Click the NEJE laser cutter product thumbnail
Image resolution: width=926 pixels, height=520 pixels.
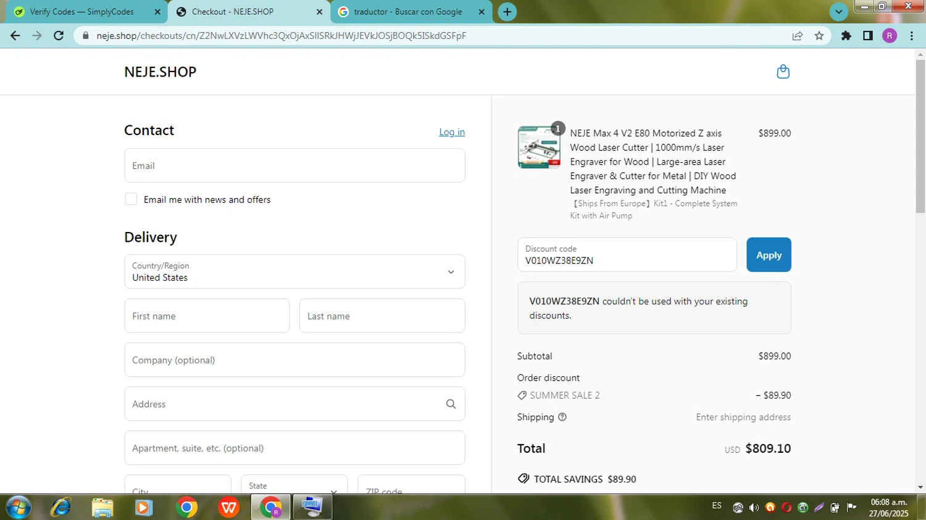(x=539, y=147)
